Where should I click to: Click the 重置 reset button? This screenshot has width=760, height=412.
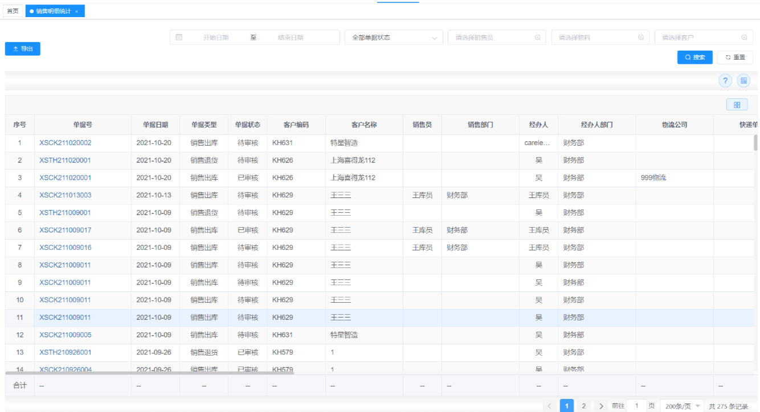point(735,57)
